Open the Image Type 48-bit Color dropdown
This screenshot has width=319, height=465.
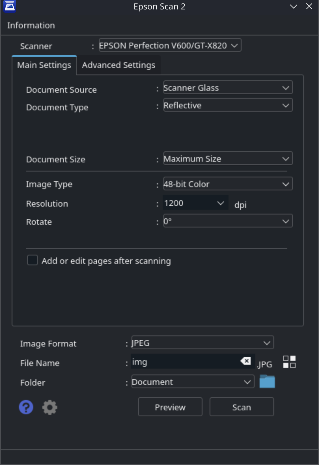point(228,184)
